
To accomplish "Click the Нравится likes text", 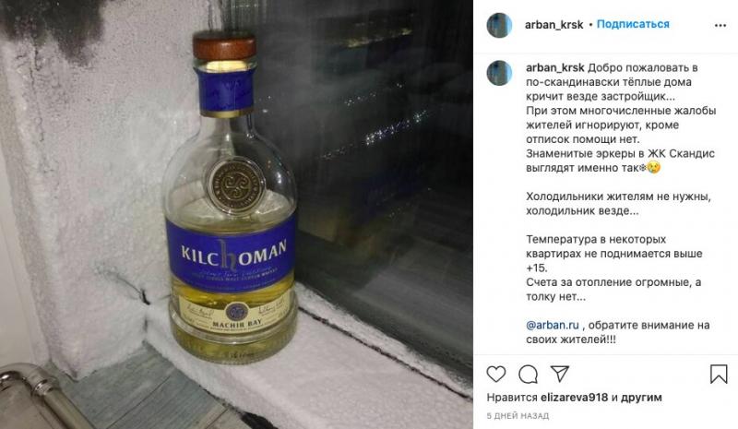I will pos(512,398).
